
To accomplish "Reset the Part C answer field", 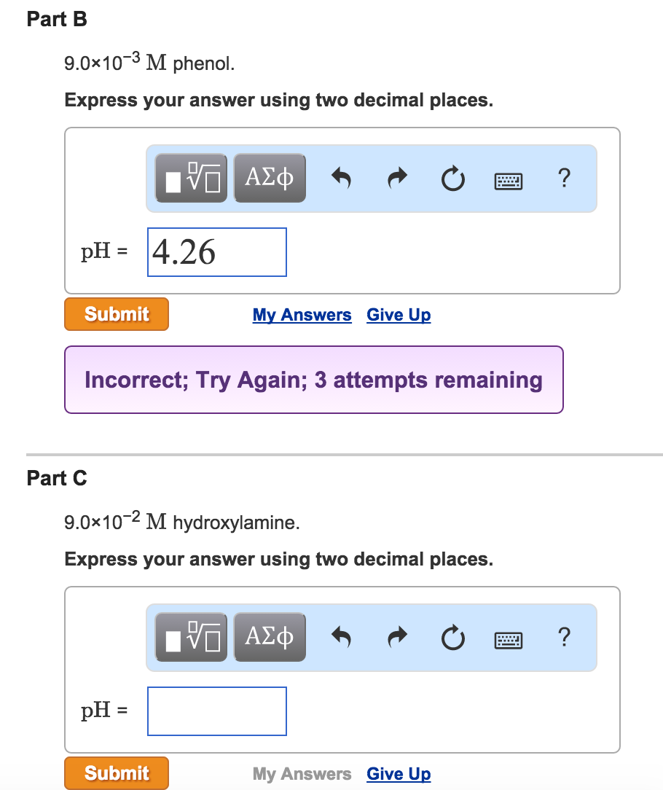I will tap(452, 636).
